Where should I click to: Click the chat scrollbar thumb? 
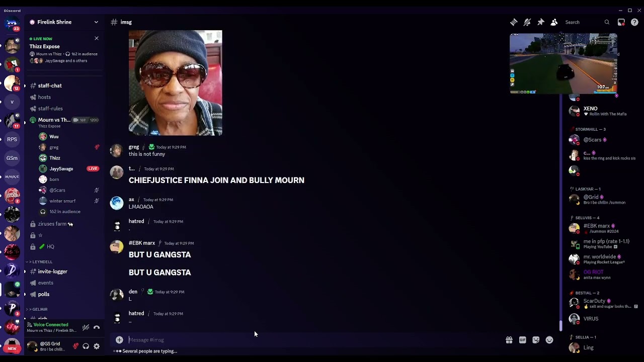point(560,326)
